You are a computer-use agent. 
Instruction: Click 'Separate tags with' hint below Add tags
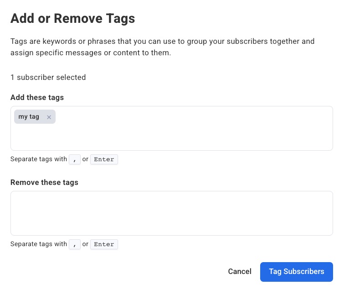(38, 160)
